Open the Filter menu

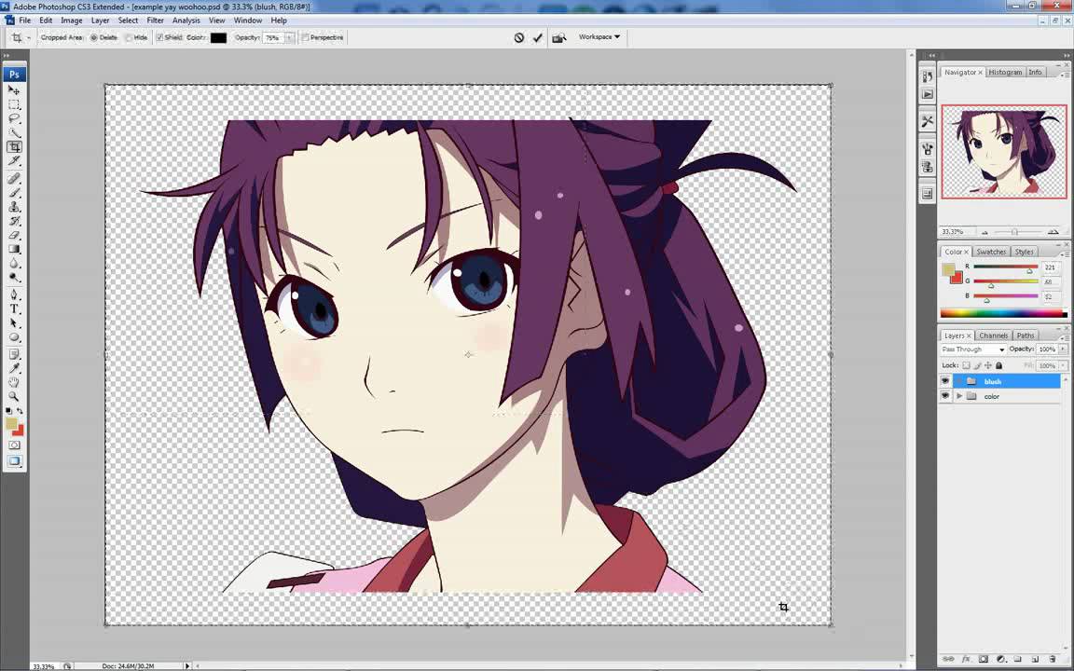click(156, 21)
